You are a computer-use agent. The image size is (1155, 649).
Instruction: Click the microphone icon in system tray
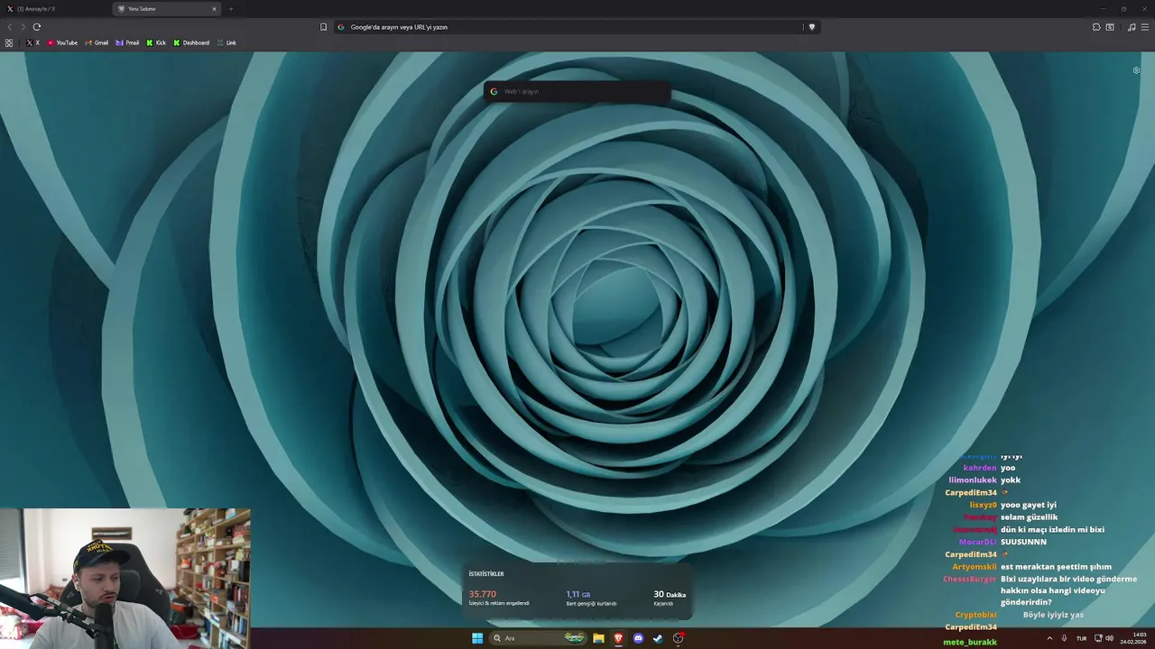[x=1065, y=638]
